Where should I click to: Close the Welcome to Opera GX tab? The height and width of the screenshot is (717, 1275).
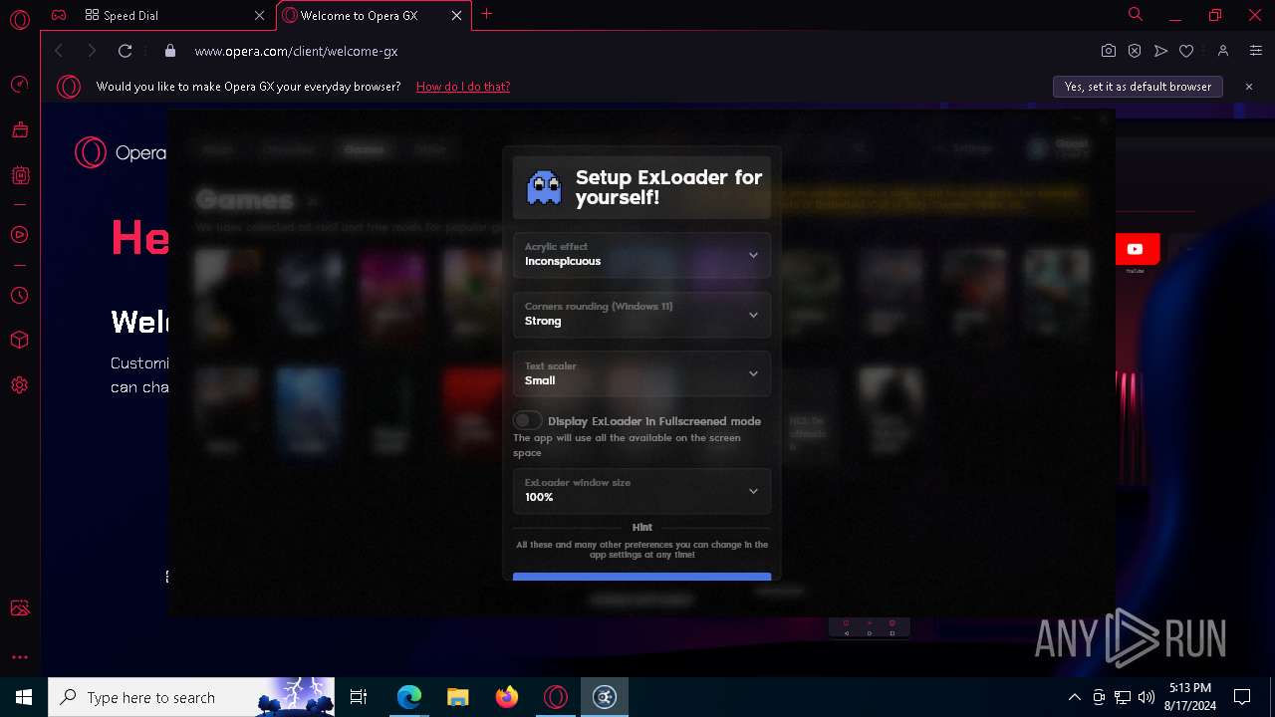pos(456,15)
